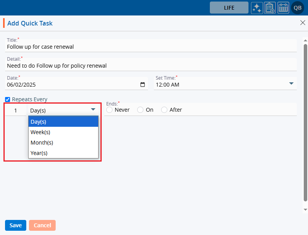Click the LIFE button in header
The image size is (308, 235).
coord(229,8)
